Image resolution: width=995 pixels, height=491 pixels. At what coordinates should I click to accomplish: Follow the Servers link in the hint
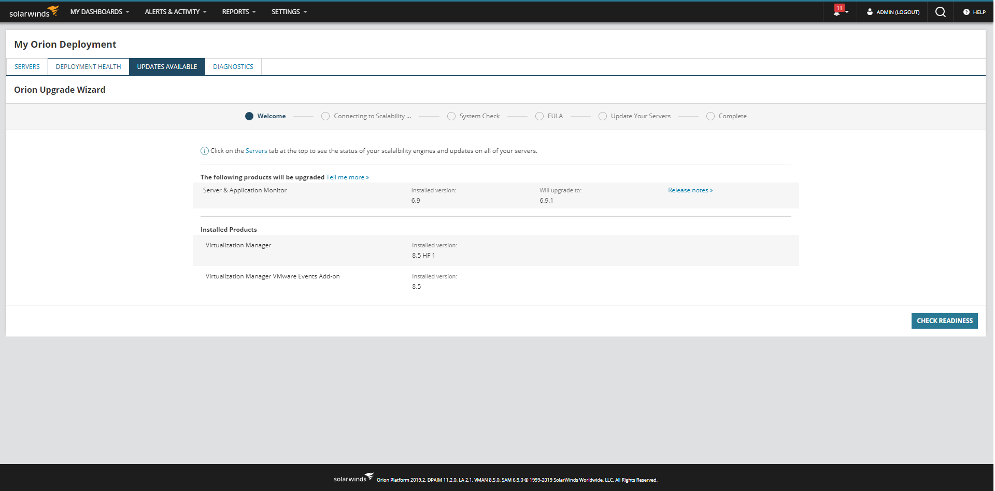257,151
